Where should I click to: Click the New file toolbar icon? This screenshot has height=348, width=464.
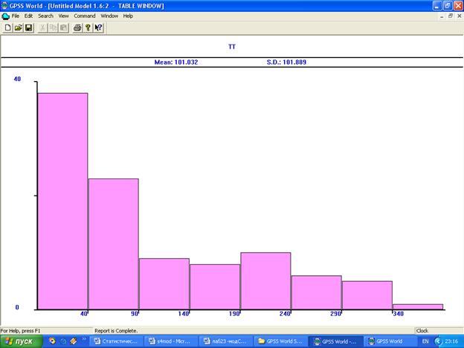7,28
